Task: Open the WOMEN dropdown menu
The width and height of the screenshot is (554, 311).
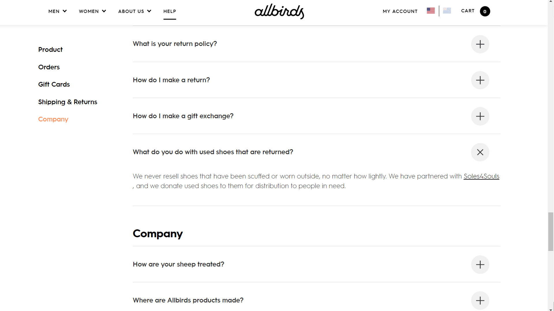Action: [92, 11]
